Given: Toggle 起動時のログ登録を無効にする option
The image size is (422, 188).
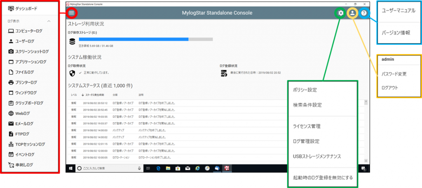Looking at the screenshot, I should pyautogui.click(x=321, y=177).
